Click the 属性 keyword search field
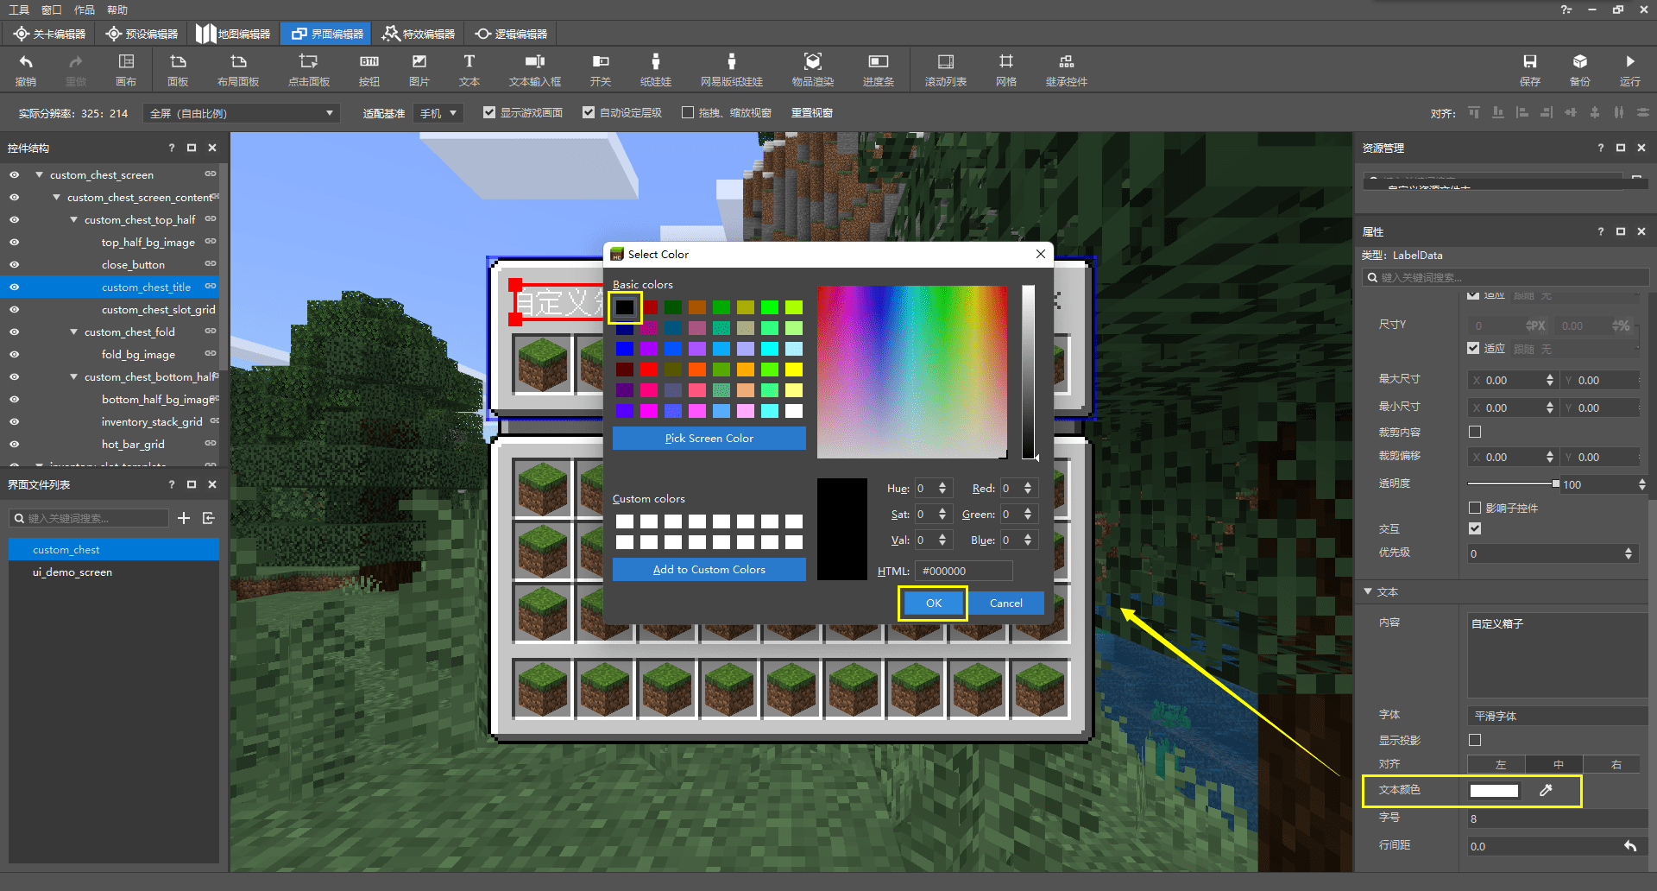The image size is (1657, 891). (x=1504, y=277)
